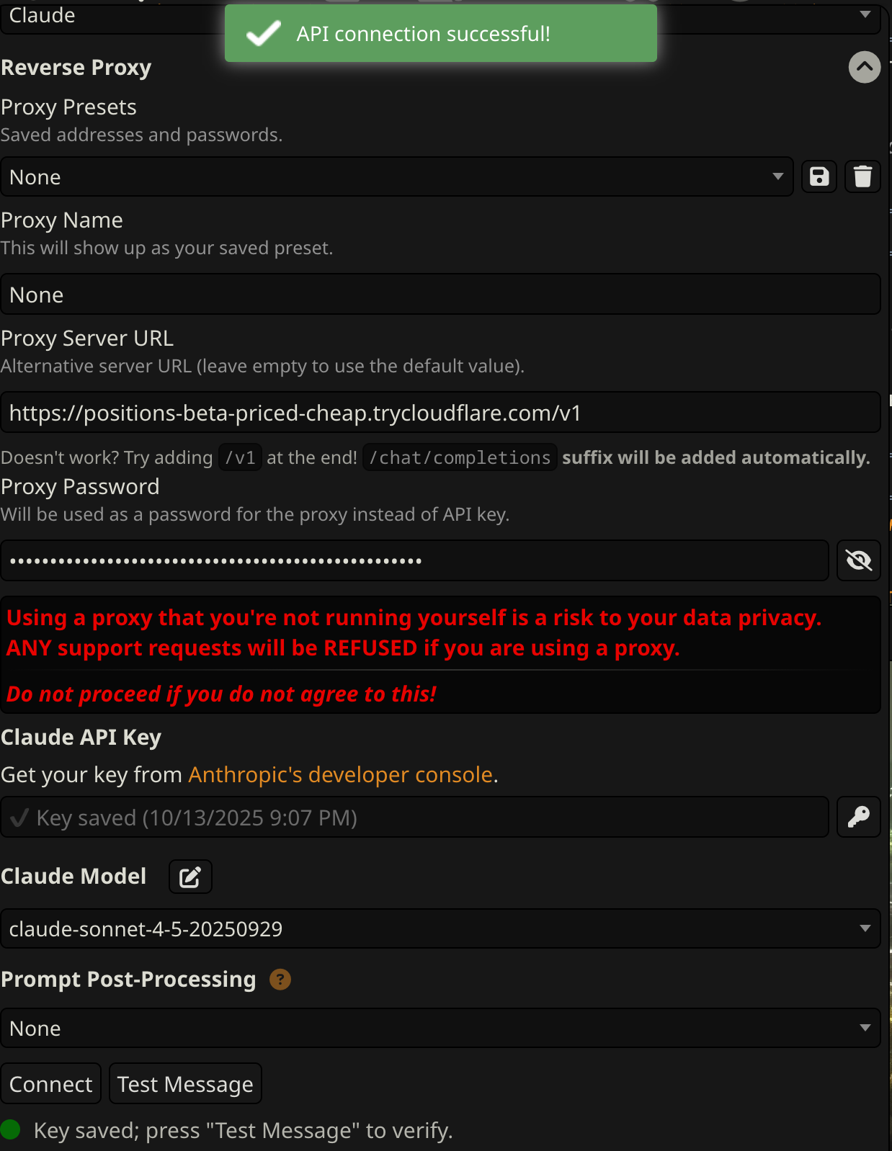Open the Prompt Post-Processing dropdown
This screenshot has width=892, height=1151.
coord(440,1029)
